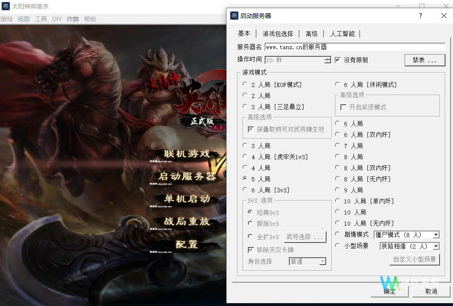Click the 太阳神英雄杀 main window title icon
The height and width of the screenshot is (306, 453).
5,6
